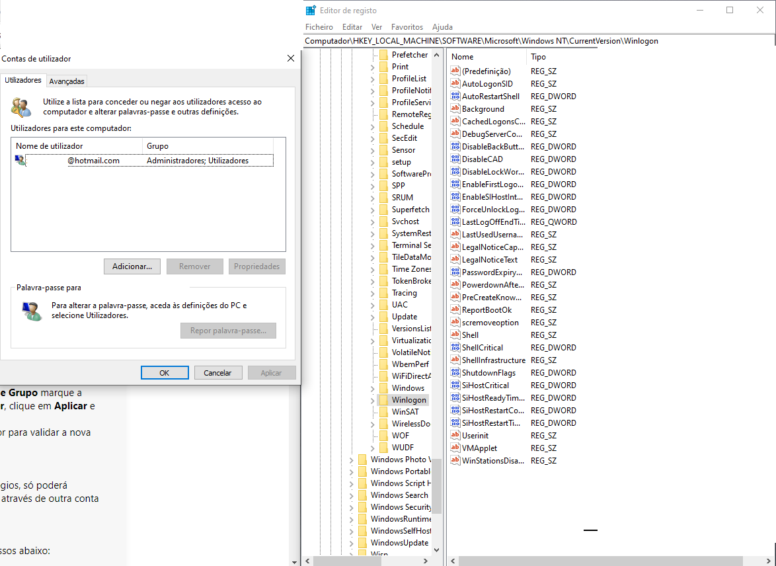Select the ShellInfrastructure value name

[493, 360]
